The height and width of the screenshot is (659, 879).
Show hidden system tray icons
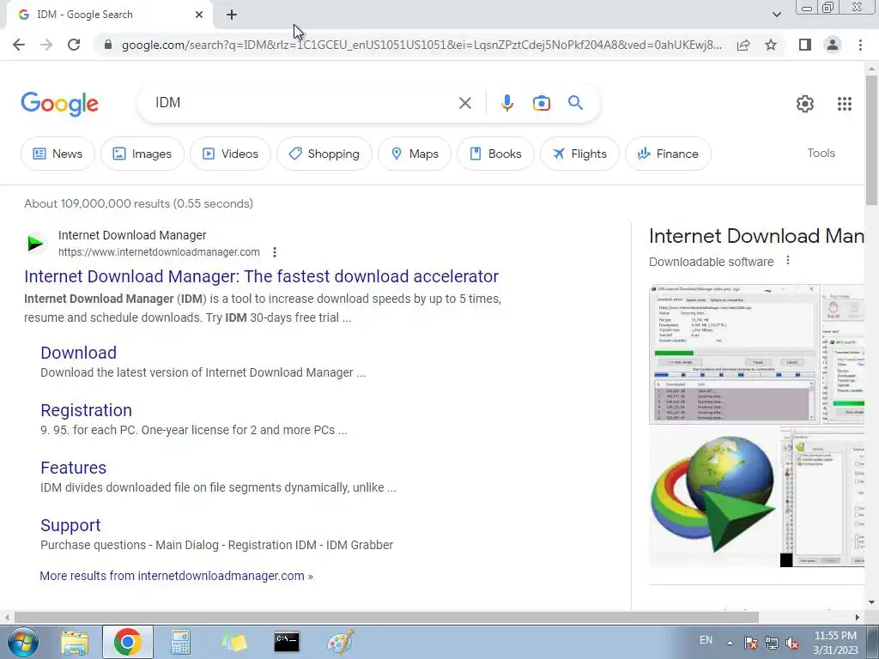(730, 643)
